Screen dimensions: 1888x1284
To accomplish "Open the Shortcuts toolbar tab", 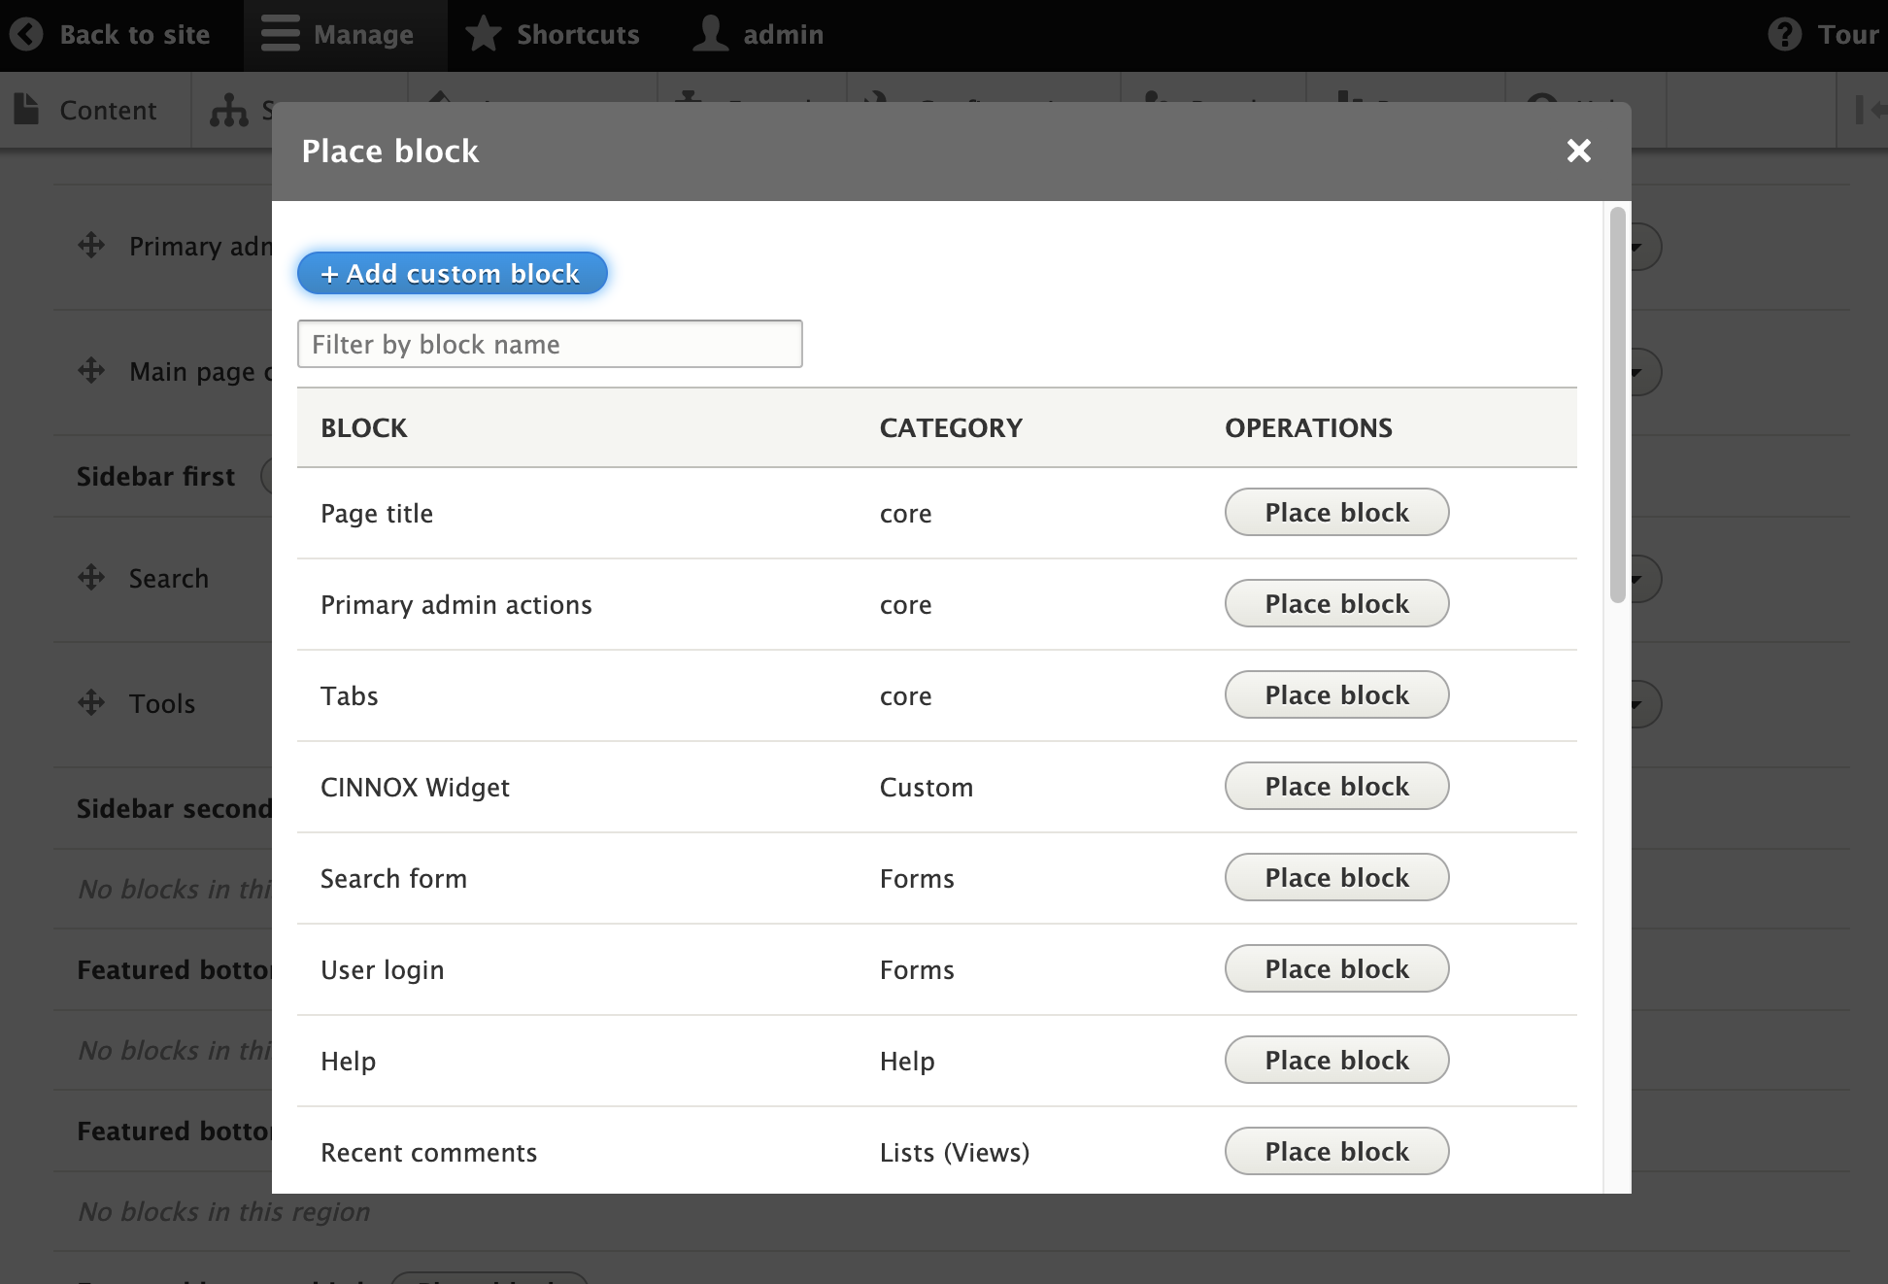I will 577,35.
